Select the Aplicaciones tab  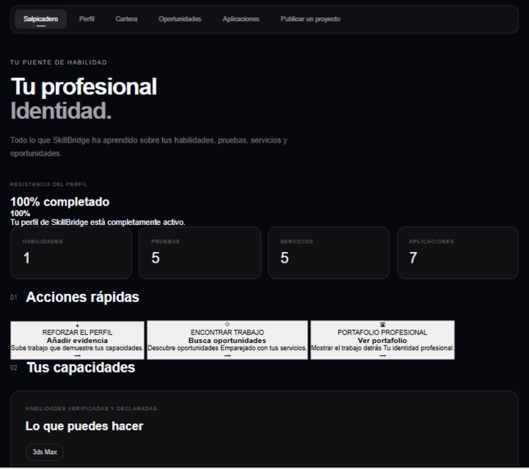pos(241,19)
